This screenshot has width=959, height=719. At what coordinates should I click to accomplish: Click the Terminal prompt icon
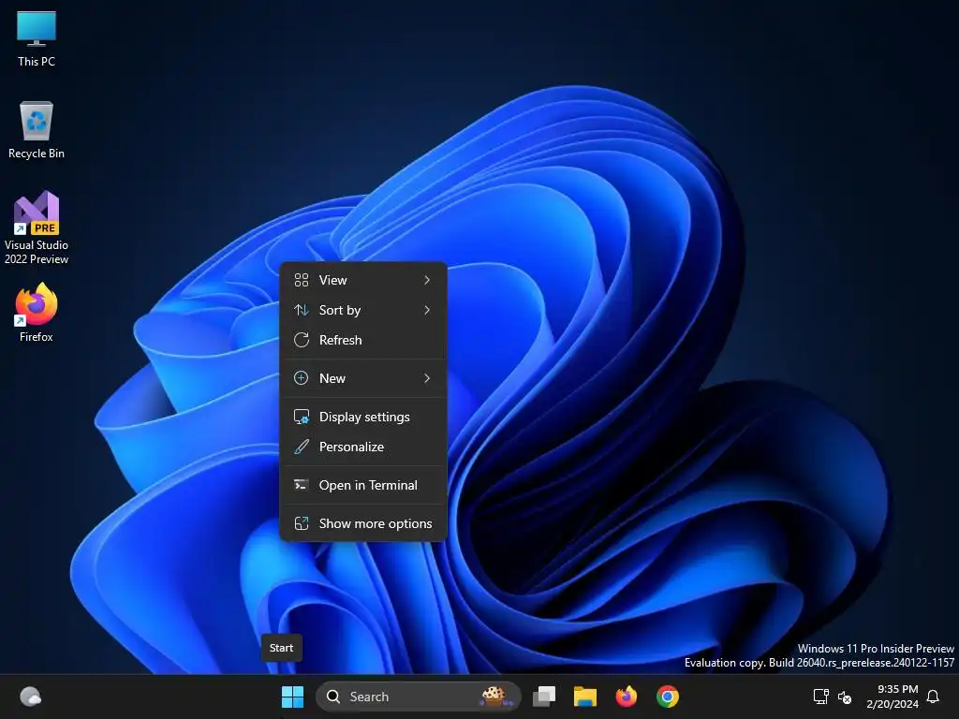coord(301,485)
